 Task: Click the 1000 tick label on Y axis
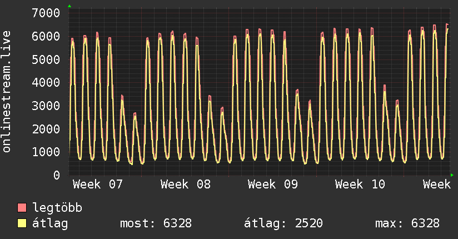[x=46, y=152]
